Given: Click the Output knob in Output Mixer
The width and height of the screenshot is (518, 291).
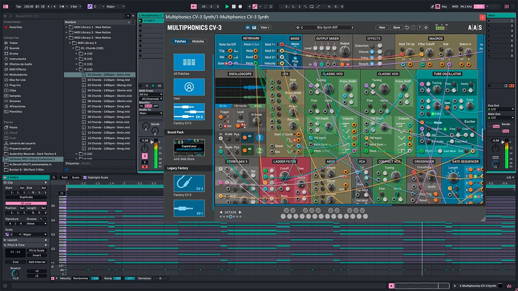Looking at the screenshot, I should pos(344,51).
